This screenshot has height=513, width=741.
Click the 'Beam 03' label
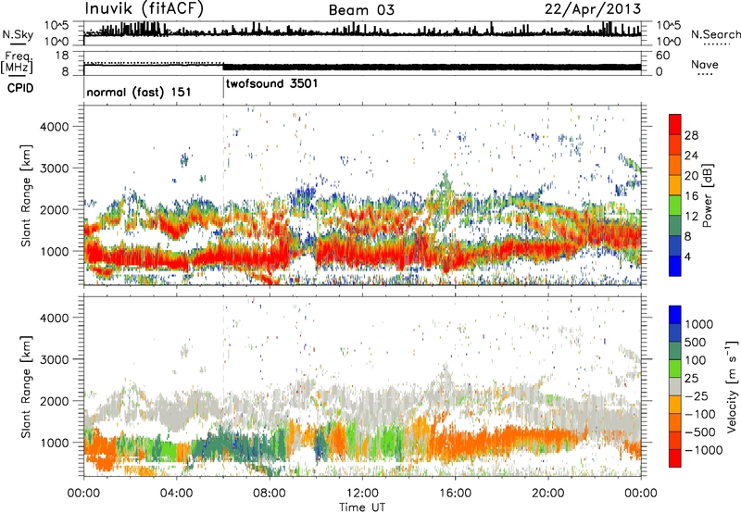click(361, 10)
